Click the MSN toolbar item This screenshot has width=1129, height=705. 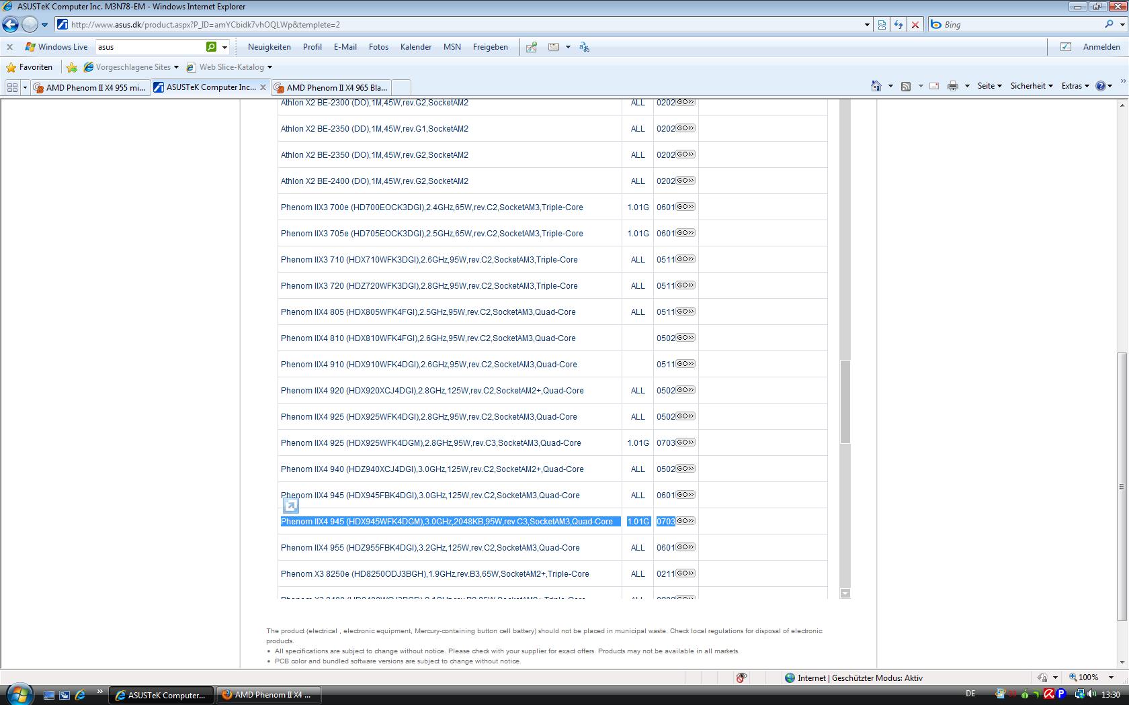click(x=452, y=47)
